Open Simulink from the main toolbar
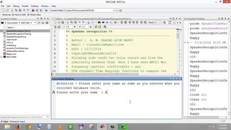This screenshot has height=130, width=231. coord(33,10)
